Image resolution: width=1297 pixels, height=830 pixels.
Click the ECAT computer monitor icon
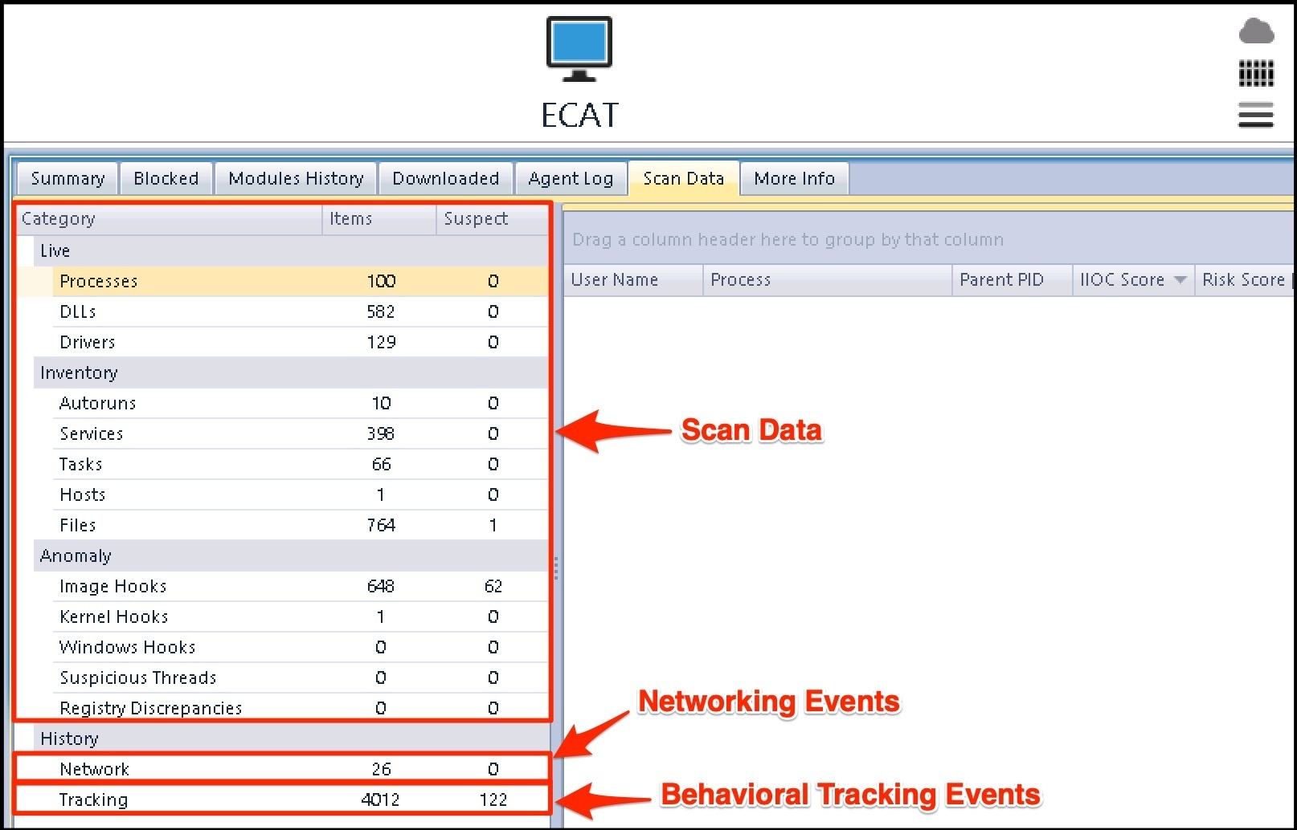(579, 49)
